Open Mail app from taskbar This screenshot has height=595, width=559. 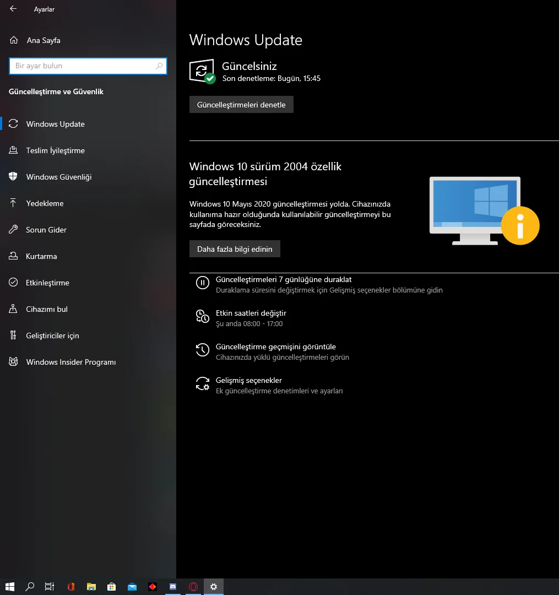click(x=132, y=587)
